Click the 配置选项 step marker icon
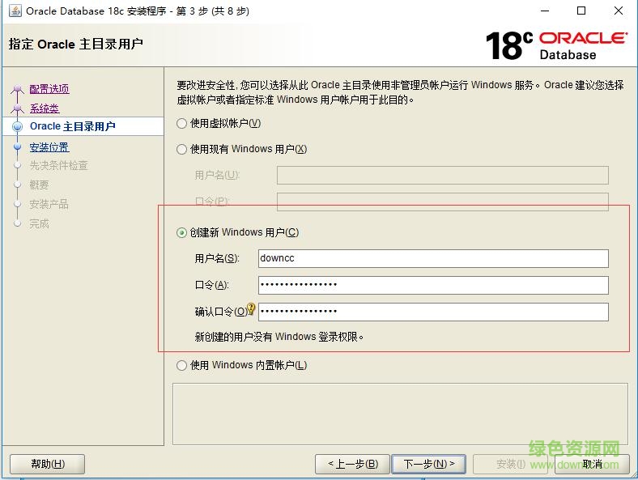Viewport: 638px width, 480px height. tap(17, 89)
